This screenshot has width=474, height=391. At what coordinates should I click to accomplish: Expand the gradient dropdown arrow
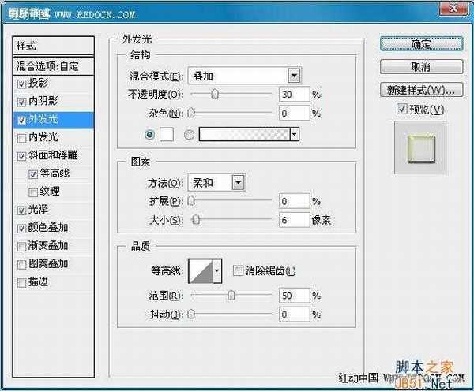pos(295,135)
